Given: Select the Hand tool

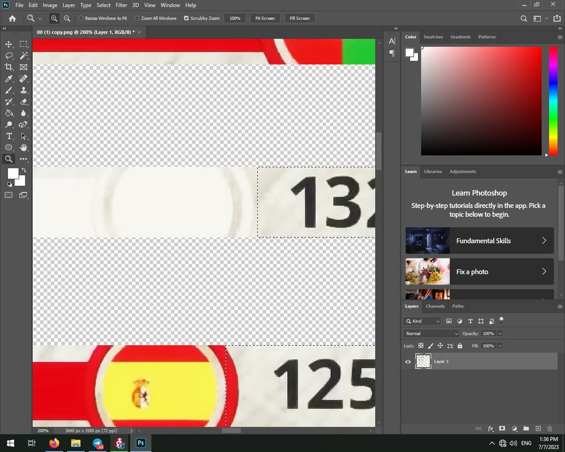Looking at the screenshot, I should tap(23, 148).
